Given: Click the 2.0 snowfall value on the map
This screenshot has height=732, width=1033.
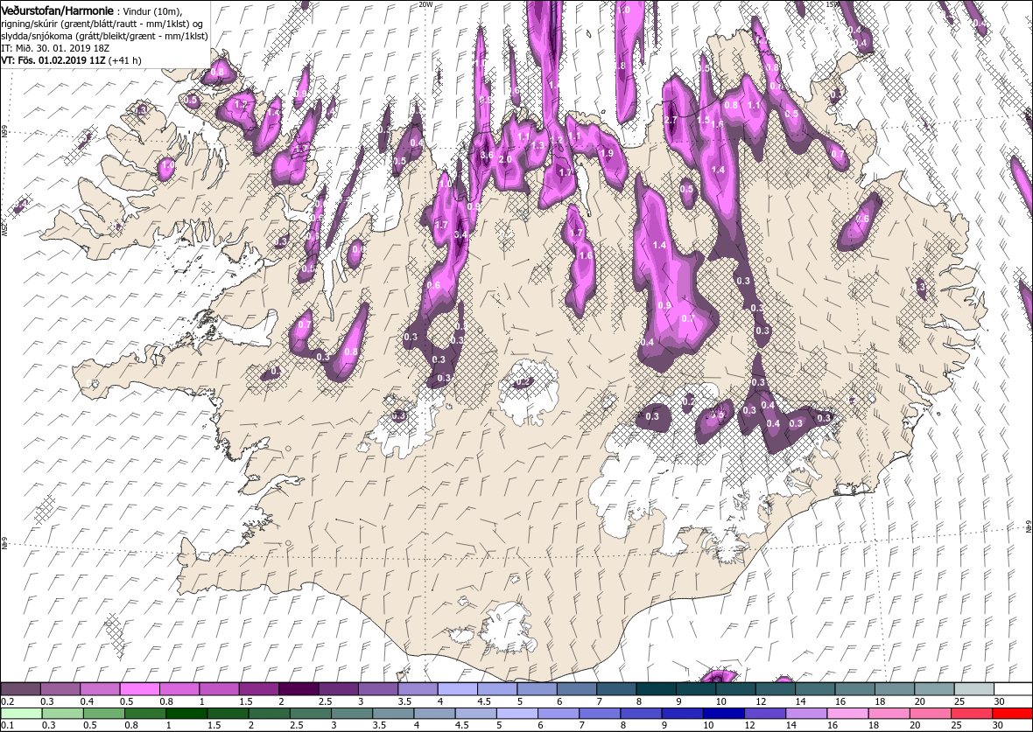Looking at the screenshot, I should click(505, 160).
